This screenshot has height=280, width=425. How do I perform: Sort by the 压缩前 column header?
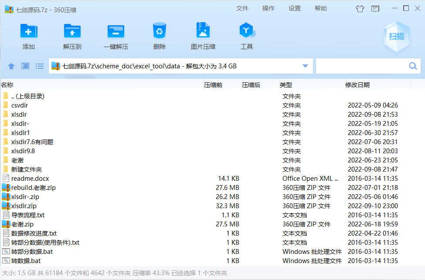click(x=213, y=85)
